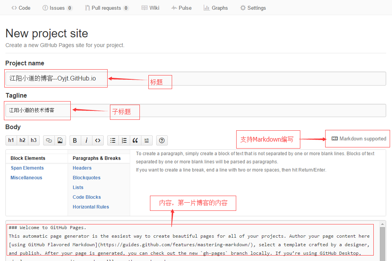Click the Pull requests count badge

(126, 8)
